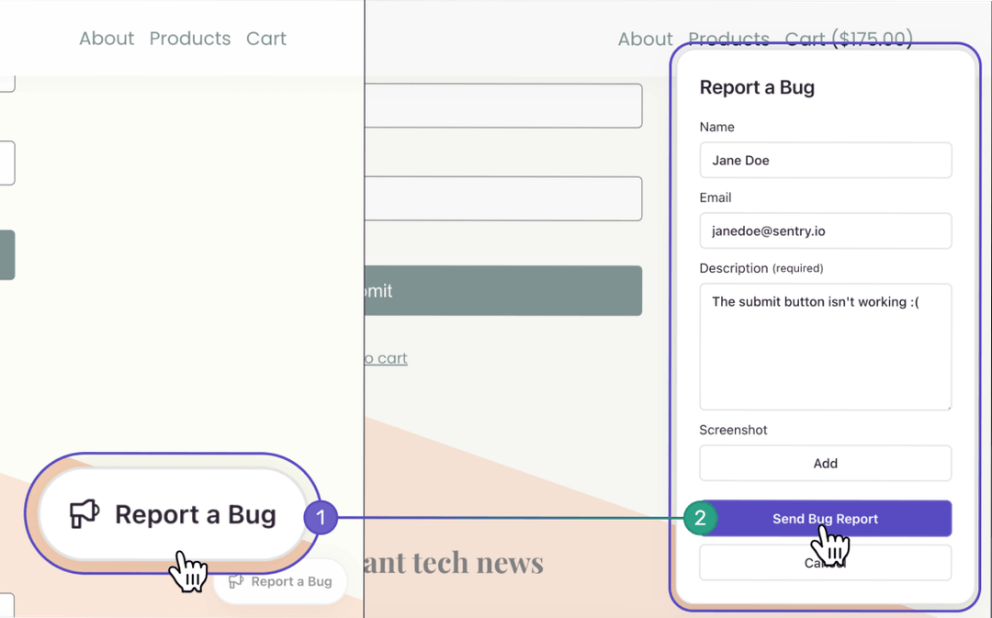This screenshot has height=618, width=992.
Task: Click Add to attach a screenshot
Action: tap(825, 463)
